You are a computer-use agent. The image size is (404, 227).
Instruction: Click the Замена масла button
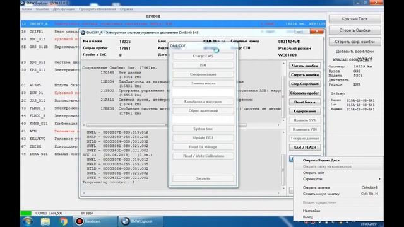point(203,83)
